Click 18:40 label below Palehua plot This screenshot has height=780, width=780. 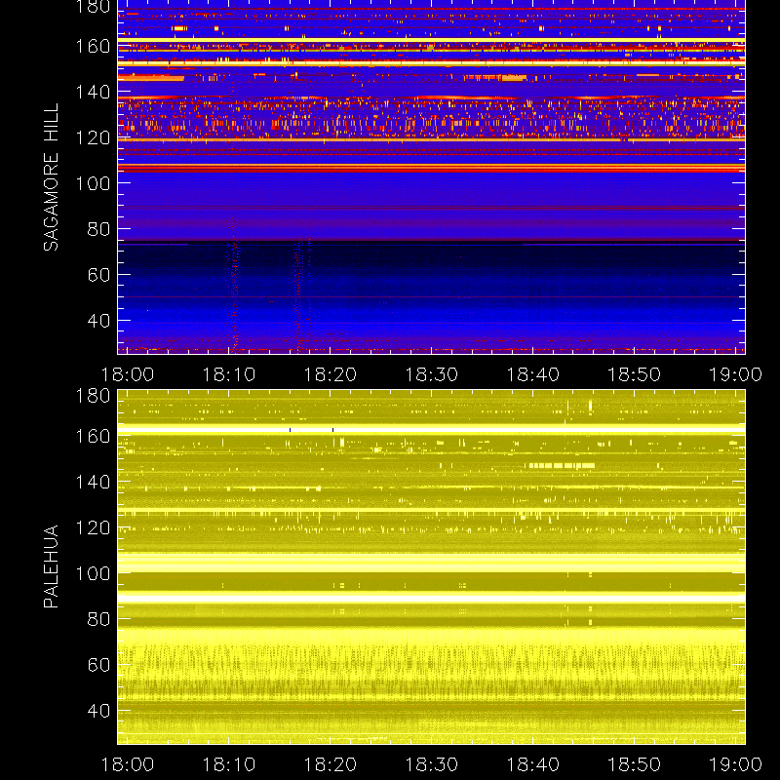(532, 764)
